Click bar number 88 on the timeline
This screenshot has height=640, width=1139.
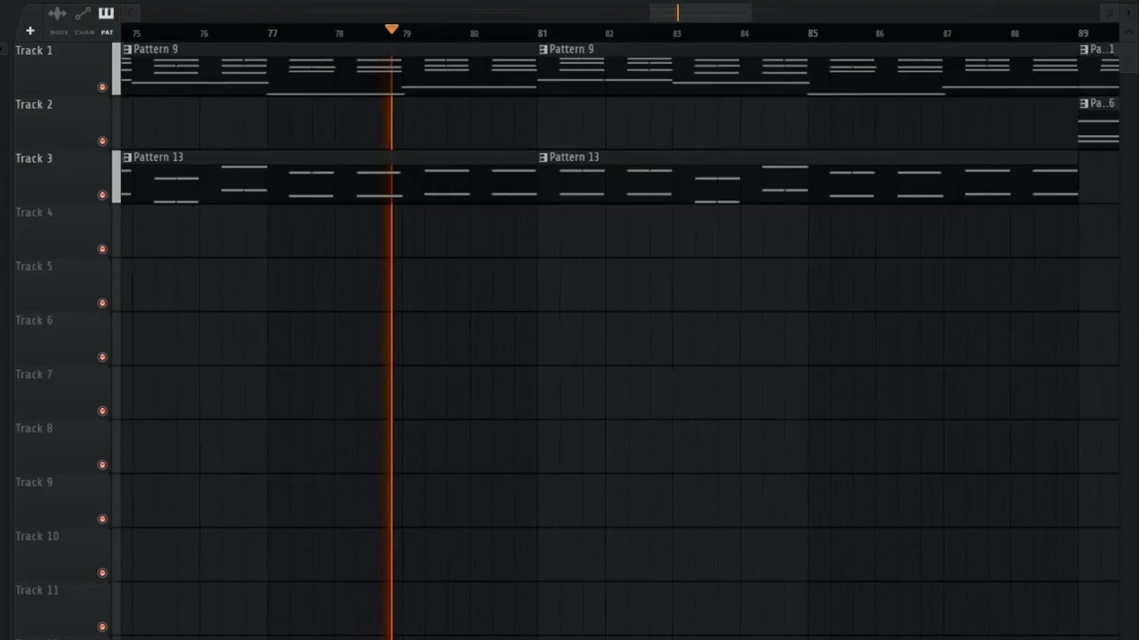(x=1015, y=34)
